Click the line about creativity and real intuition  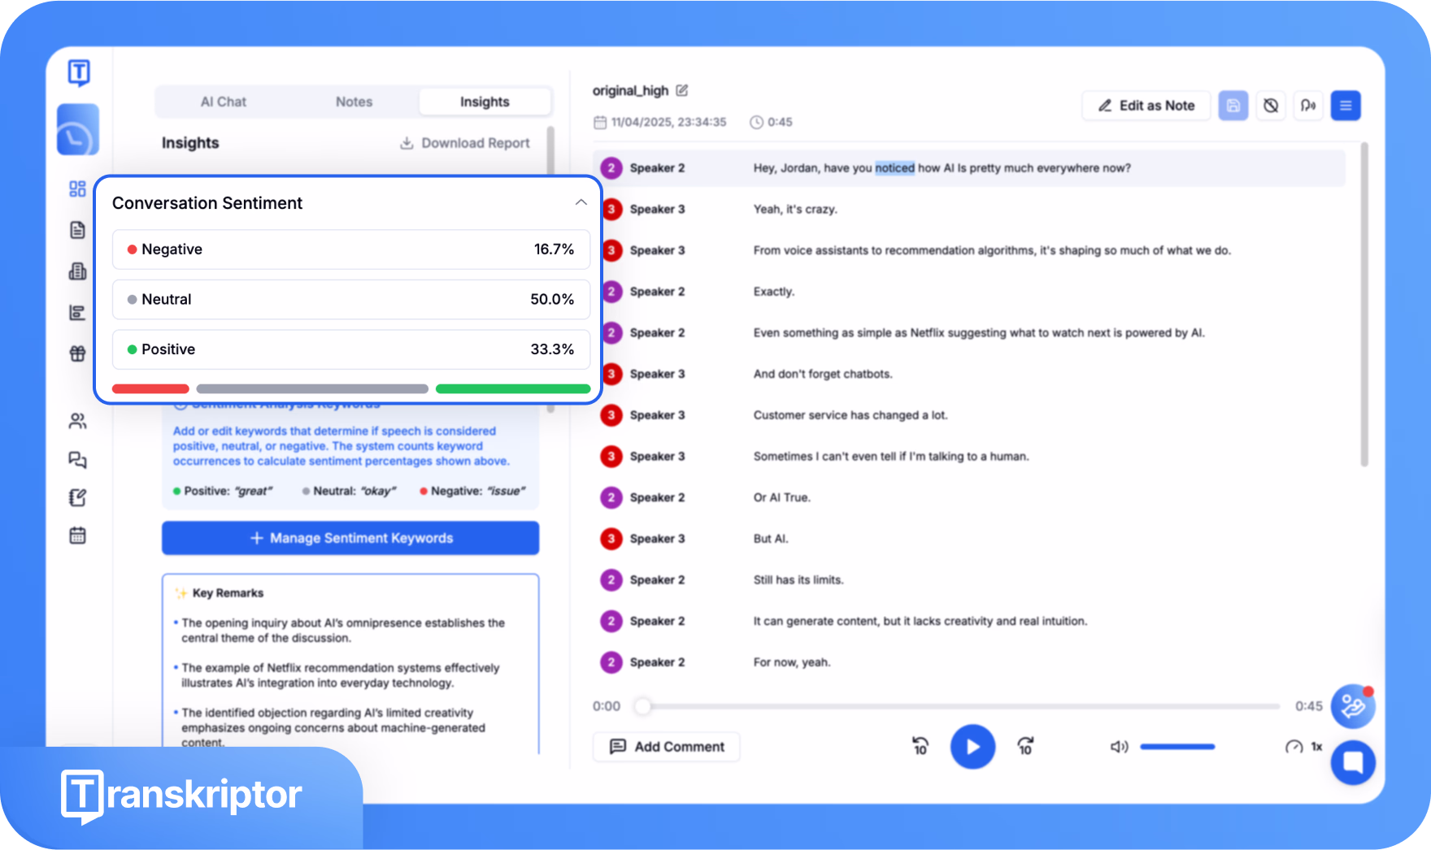click(x=920, y=621)
